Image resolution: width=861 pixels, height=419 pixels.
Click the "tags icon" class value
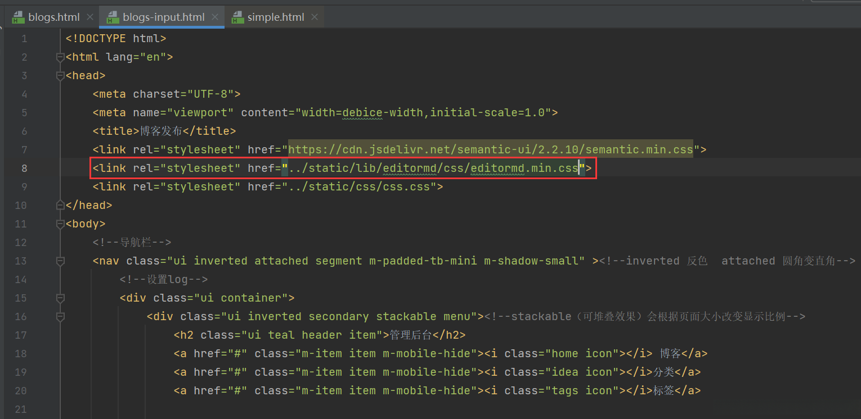pyautogui.click(x=582, y=391)
